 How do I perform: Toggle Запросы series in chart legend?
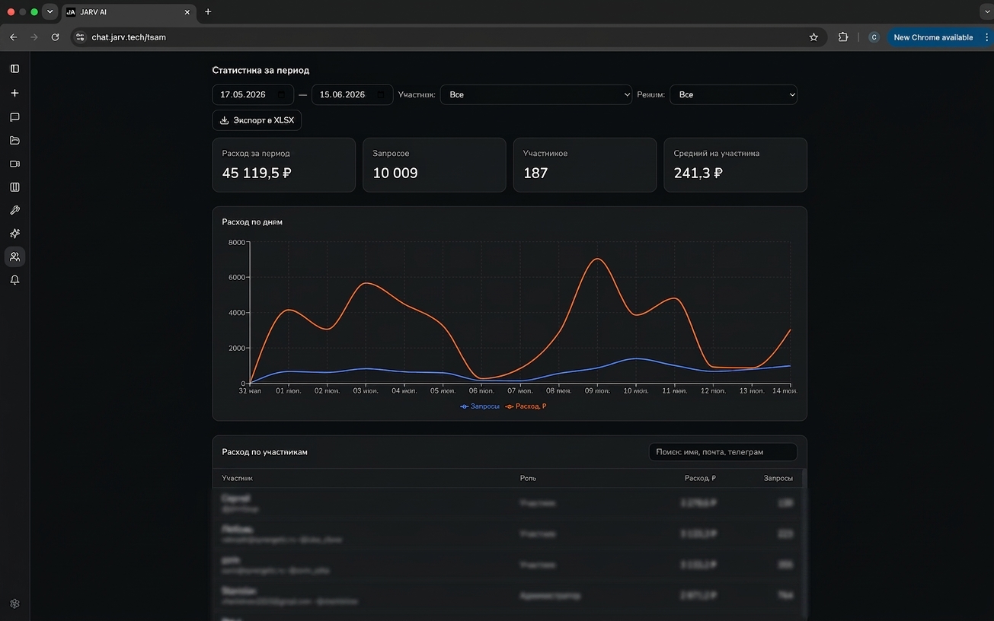(480, 406)
